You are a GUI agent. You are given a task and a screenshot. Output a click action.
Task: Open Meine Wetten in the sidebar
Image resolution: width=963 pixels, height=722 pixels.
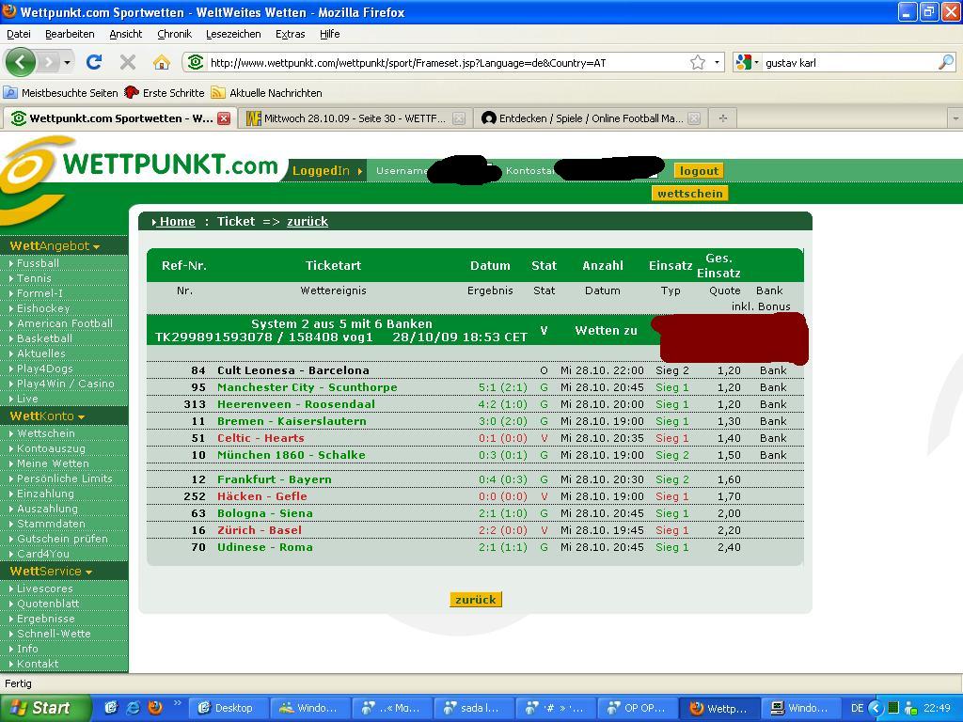tap(53, 463)
